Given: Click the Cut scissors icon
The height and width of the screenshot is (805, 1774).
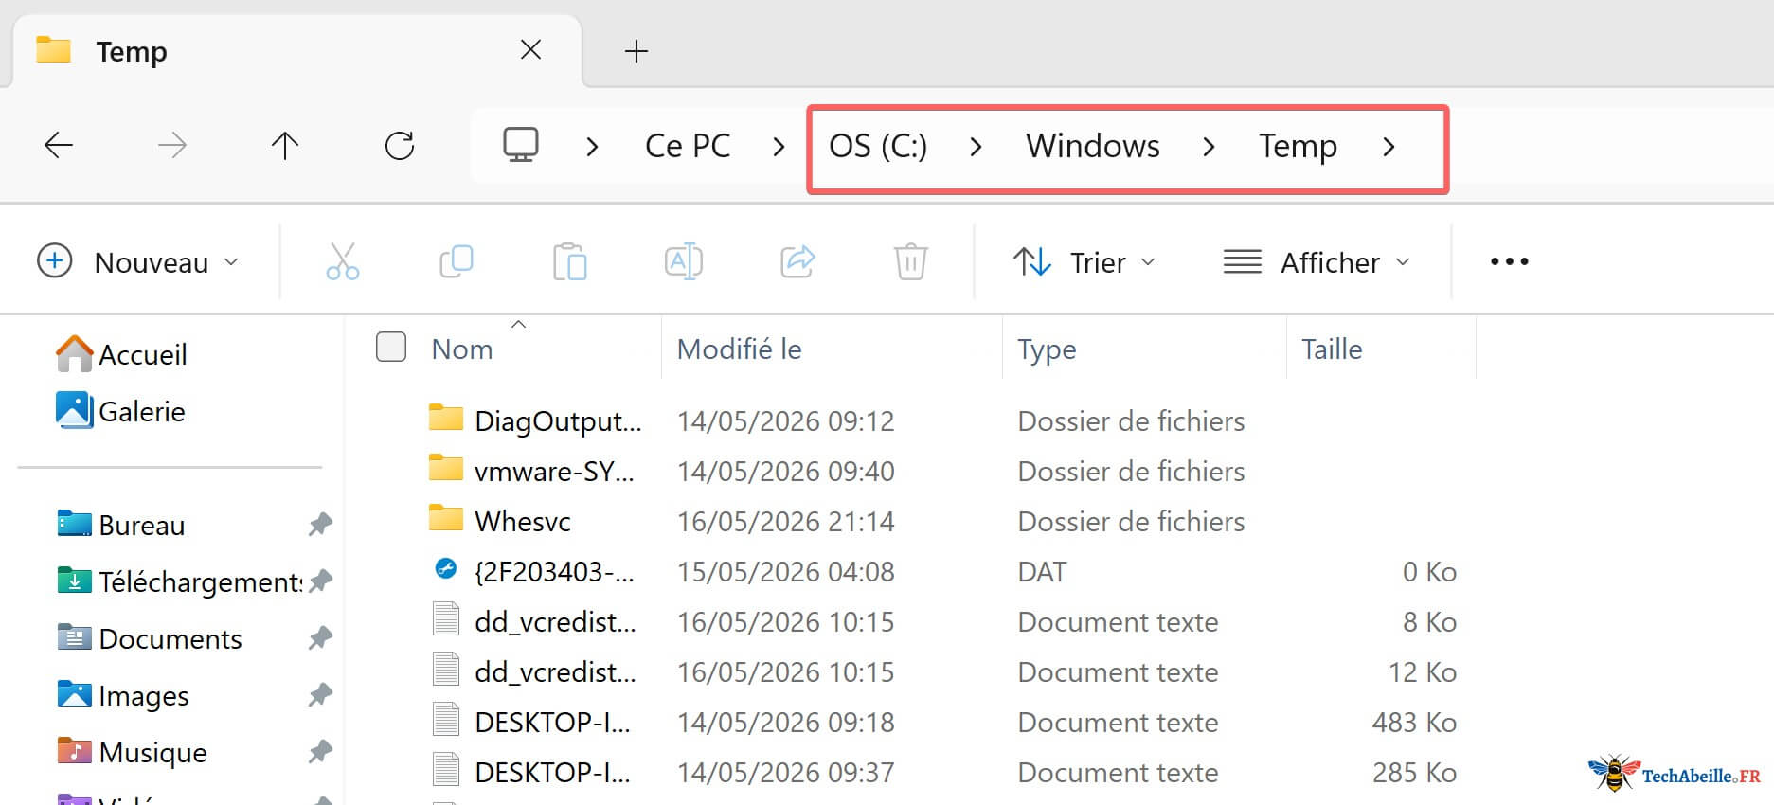Looking at the screenshot, I should 342,261.
